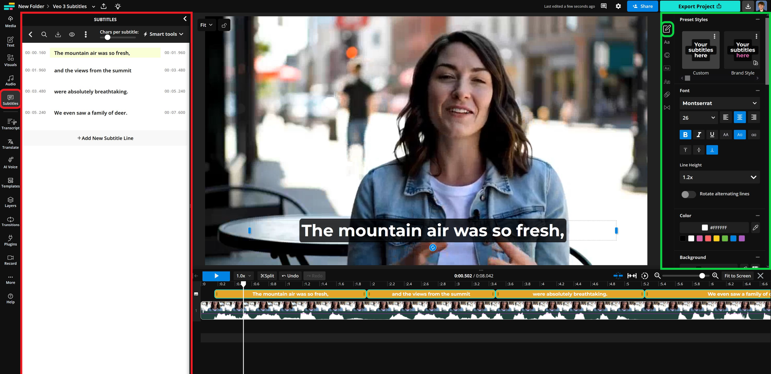Viewport: 771px width, 374px height.
Task: Expand the Line Height dropdown
Action: [719, 177]
